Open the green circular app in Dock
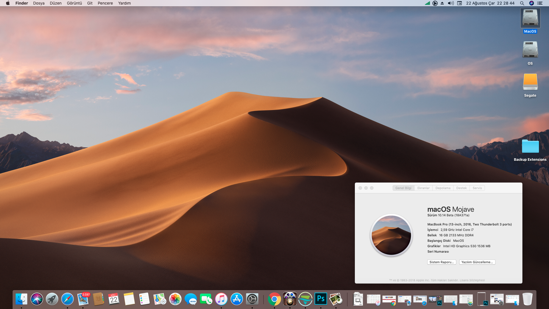 tap(305, 299)
